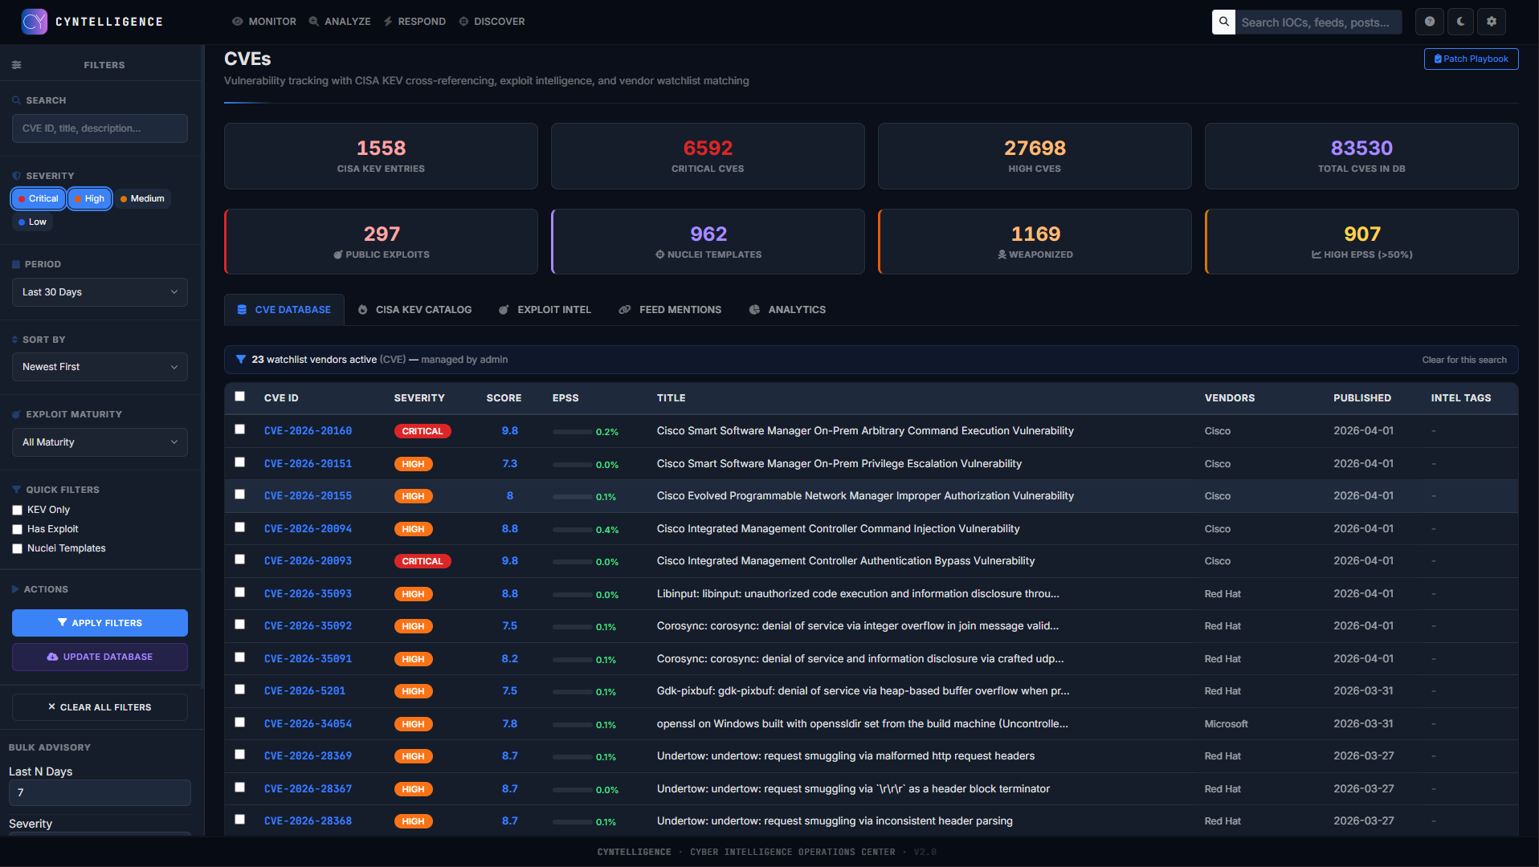Viewport: 1539px width, 867px height.
Task: Select the CVE-2026-35093 row checkbox
Action: pos(239,592)
